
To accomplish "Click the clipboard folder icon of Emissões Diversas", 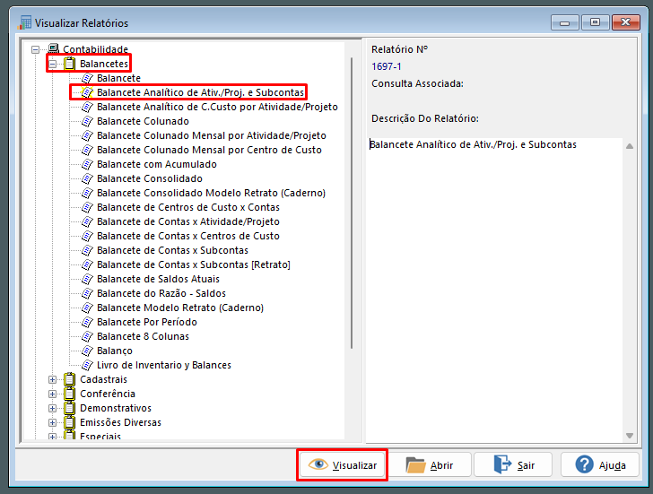I will [70, 422].
